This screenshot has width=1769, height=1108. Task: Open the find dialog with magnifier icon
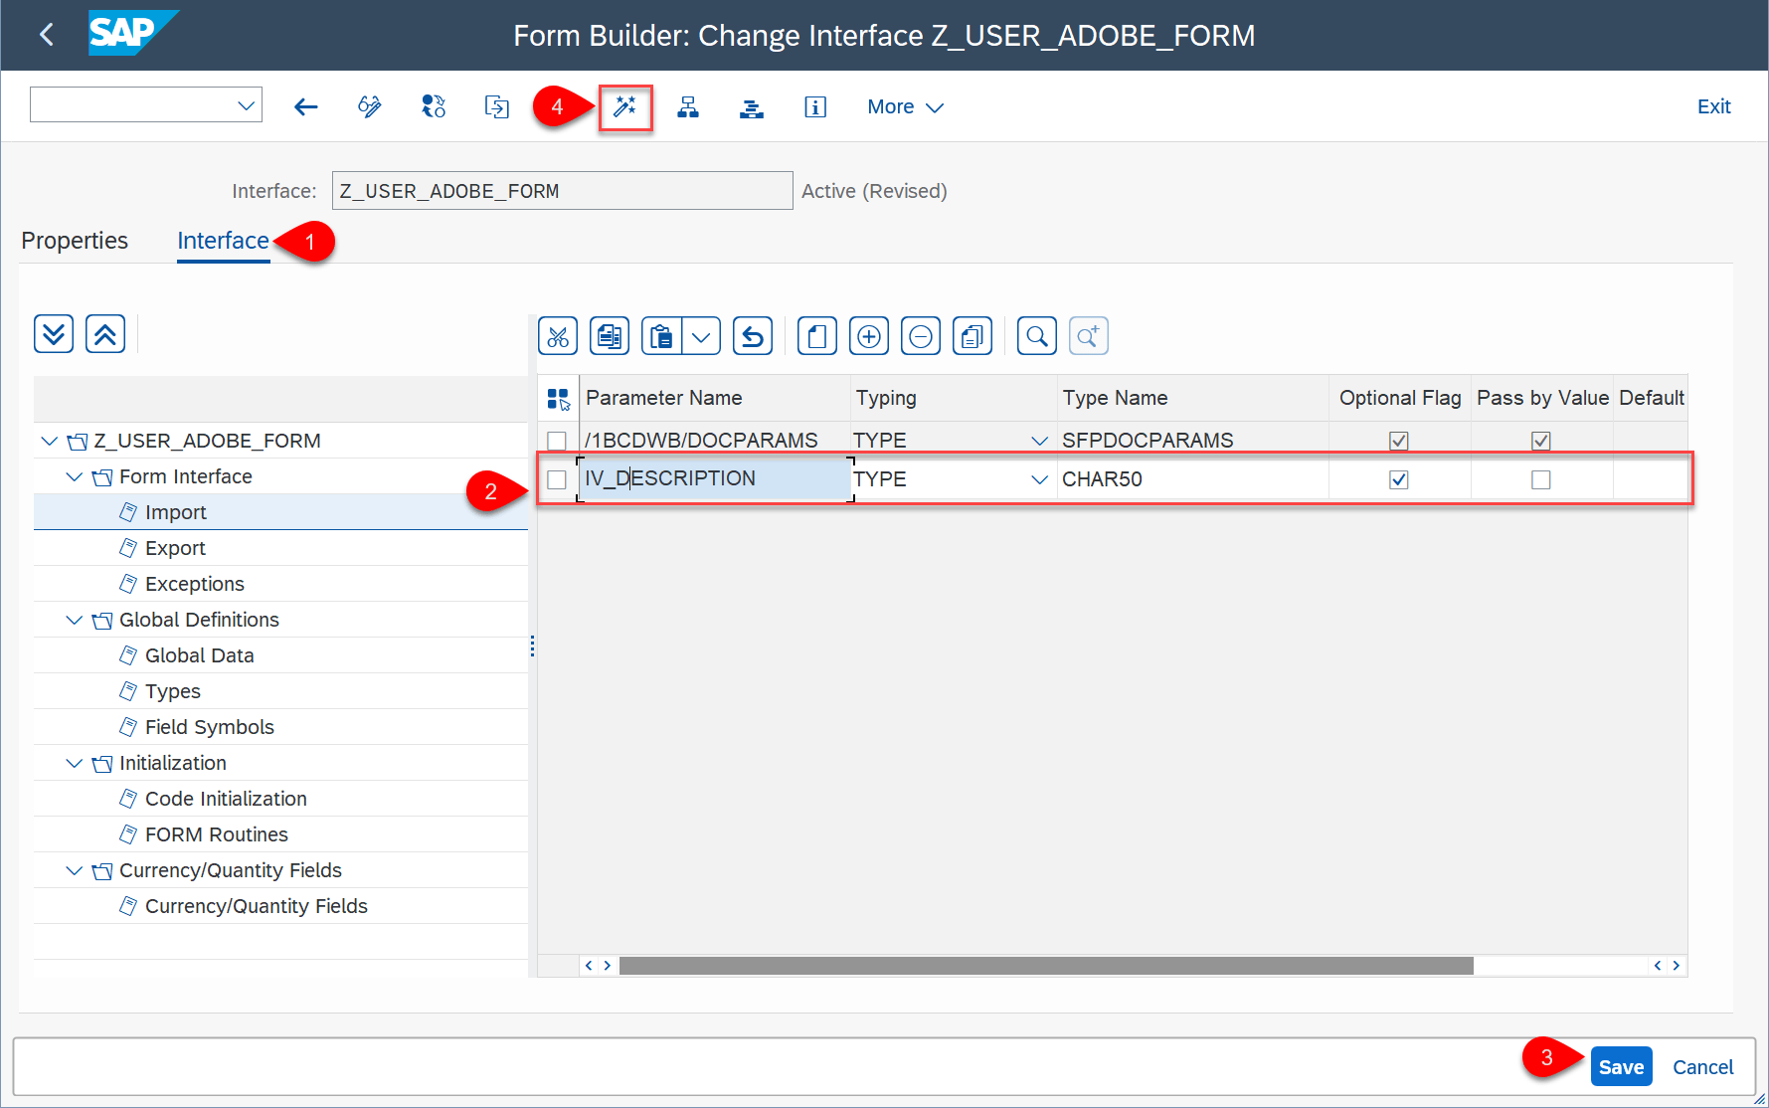point(1036,335)
